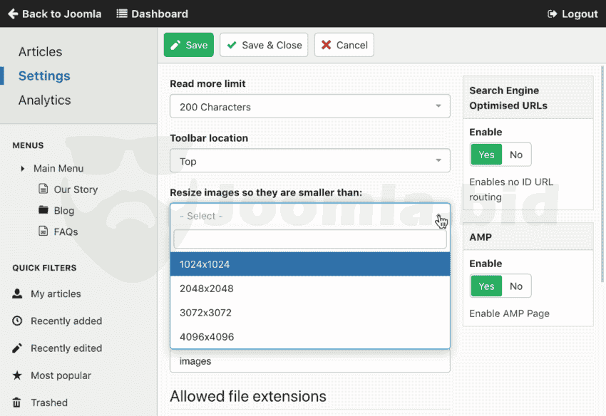
Task: Set SEO URLs Enable to No
Action: click(x=516, y=155)
